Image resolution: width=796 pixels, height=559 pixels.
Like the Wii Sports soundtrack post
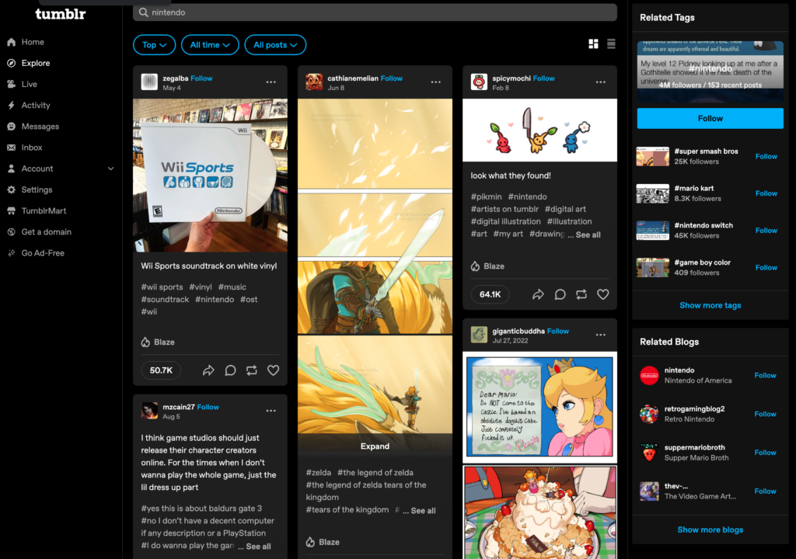[x=273, y=370]
